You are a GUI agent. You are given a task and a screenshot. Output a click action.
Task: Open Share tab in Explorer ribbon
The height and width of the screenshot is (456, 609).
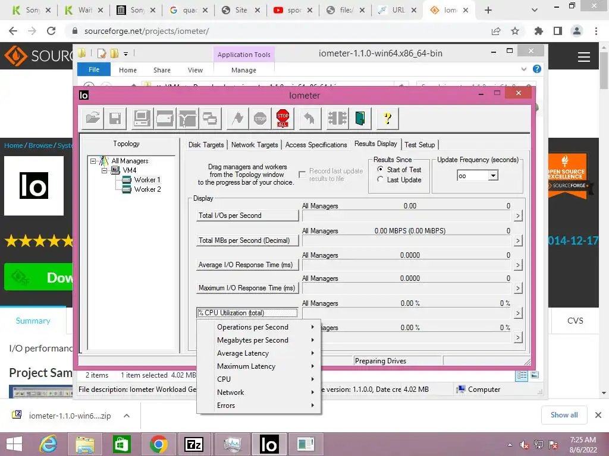(162, 70)
